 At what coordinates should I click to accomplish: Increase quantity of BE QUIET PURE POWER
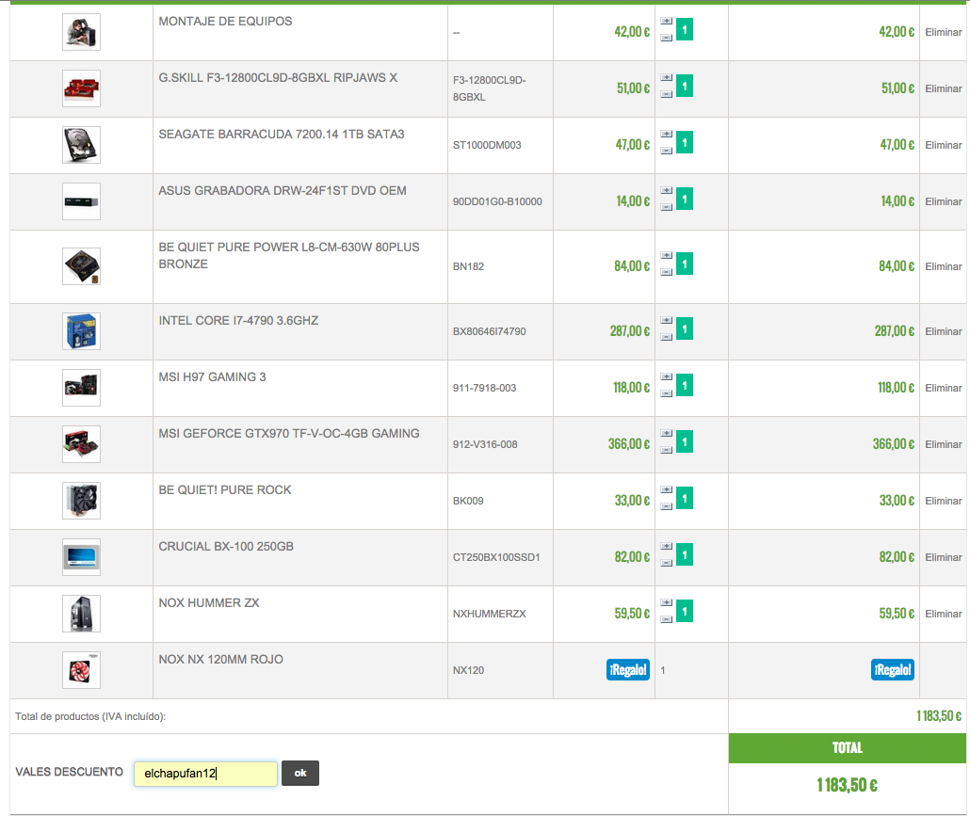[666, 255]
